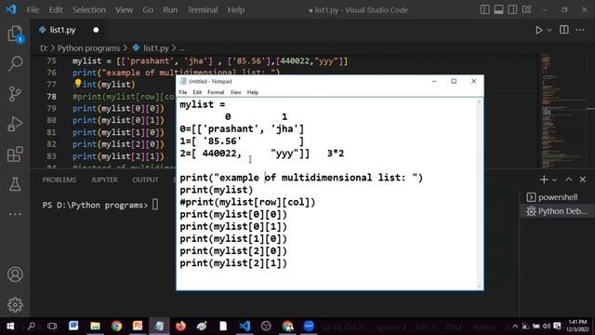Screen dimensions: 595x335
Task: Open Run and Debug view
Action: point(15,124)
